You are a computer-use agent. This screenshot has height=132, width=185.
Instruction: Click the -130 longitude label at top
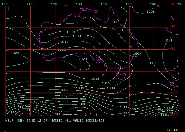tap(78, 4)
